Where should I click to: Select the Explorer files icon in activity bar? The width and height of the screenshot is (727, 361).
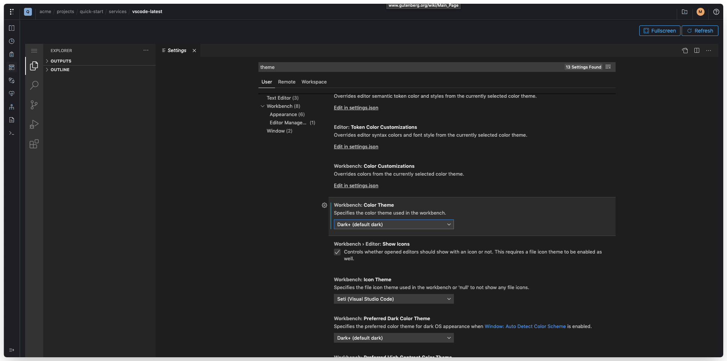34,66
